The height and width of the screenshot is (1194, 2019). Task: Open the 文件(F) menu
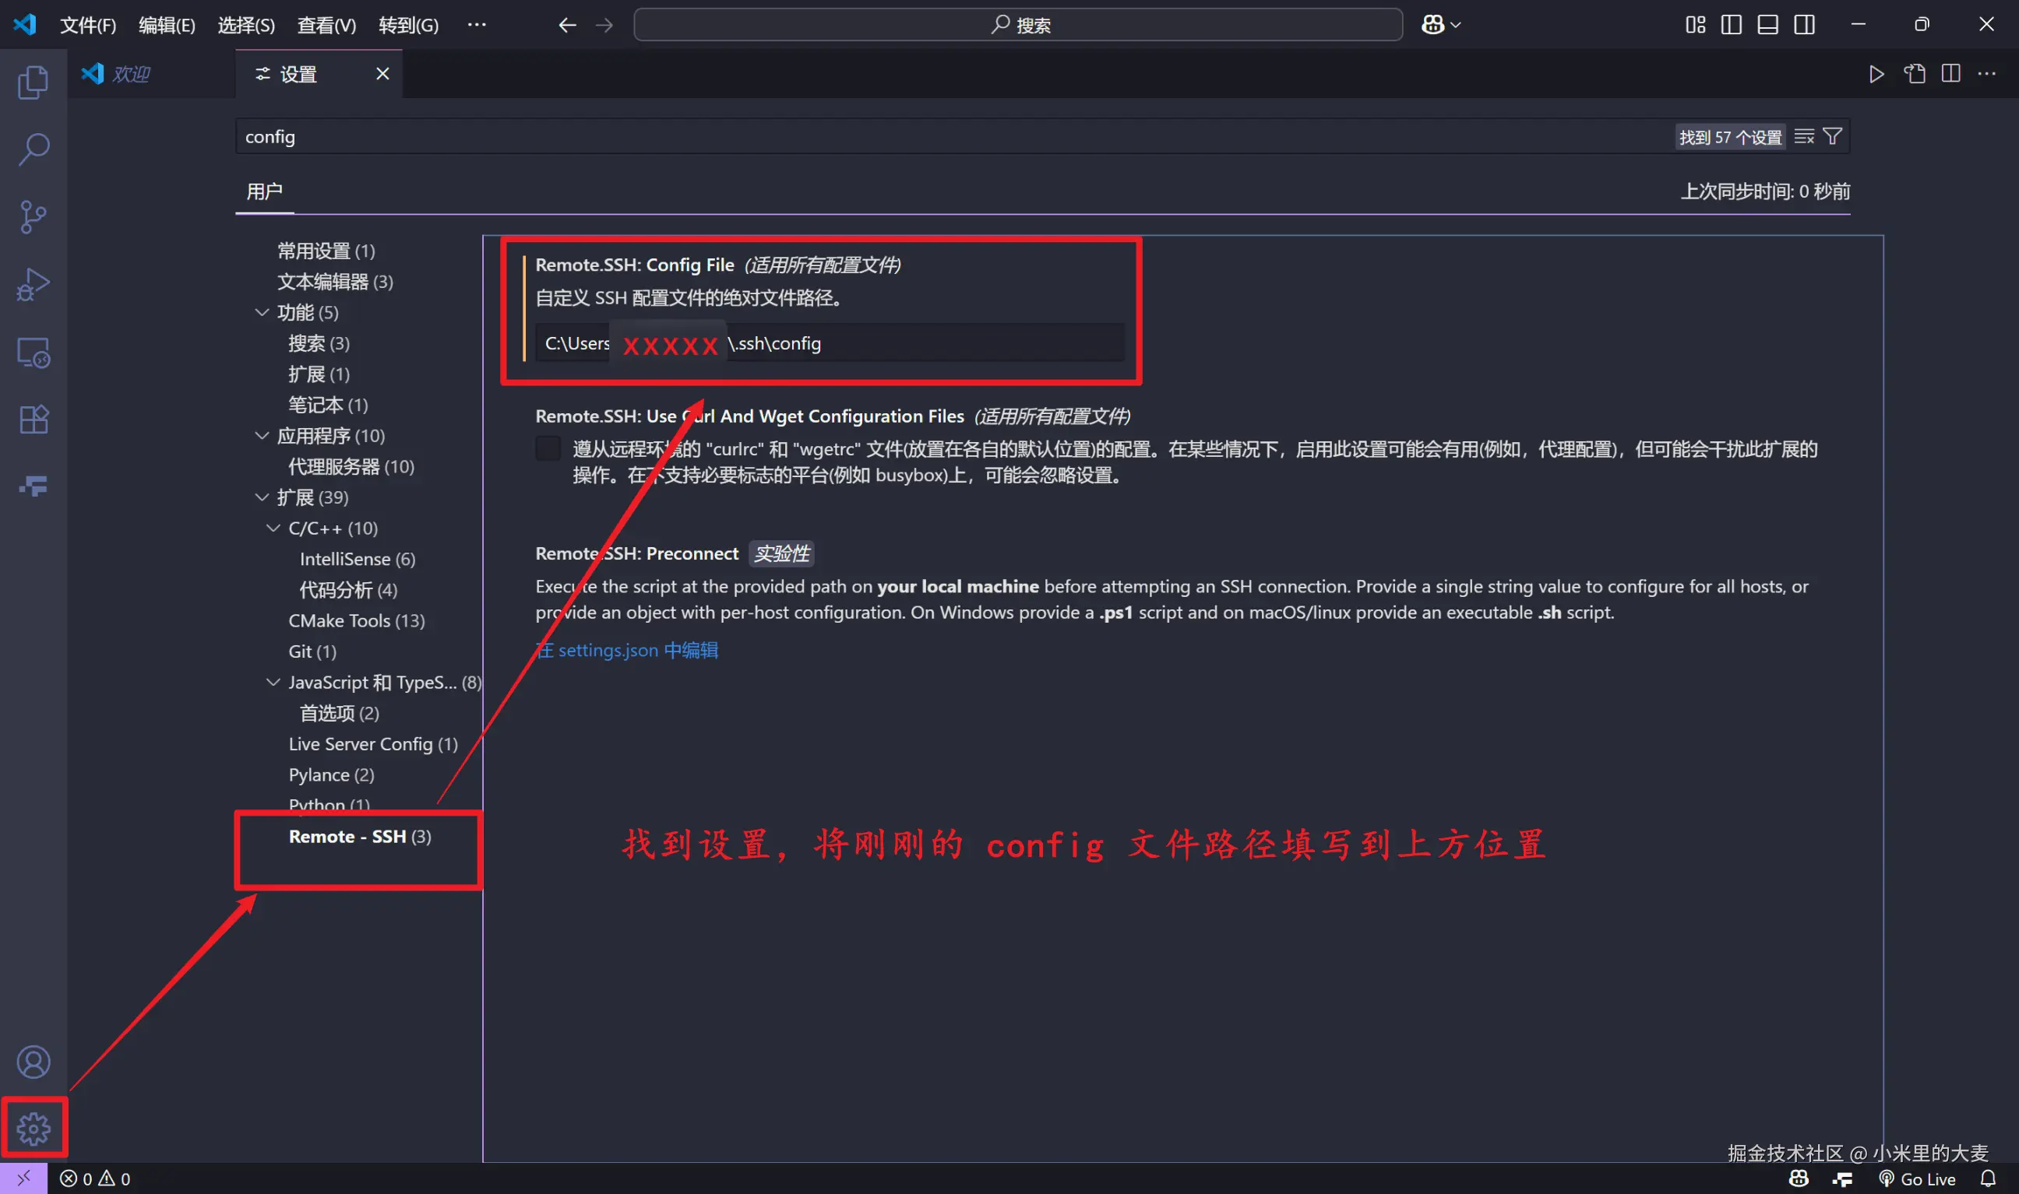[88, 25]
